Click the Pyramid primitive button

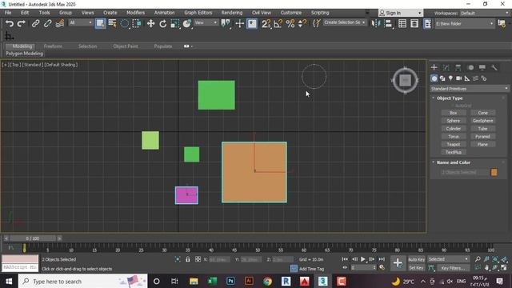[x=482, y=137]
